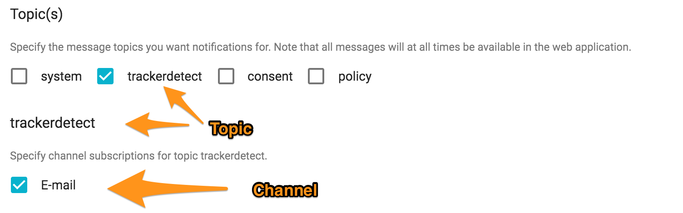Click the Topic(s) section heading
Image resolution: width=683 pixels, height=213 pixels.
coord(37,15)
